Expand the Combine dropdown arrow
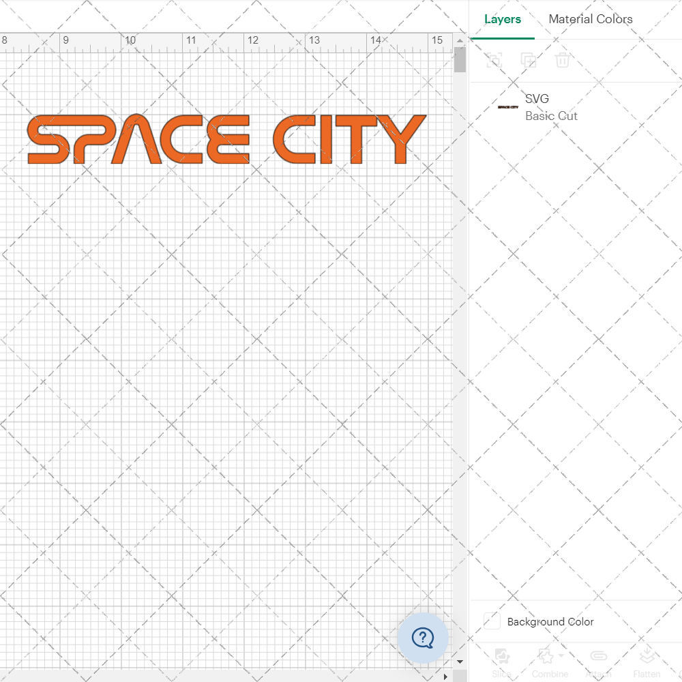The height and width of the screenshot is (682, 682). [561, 655]
